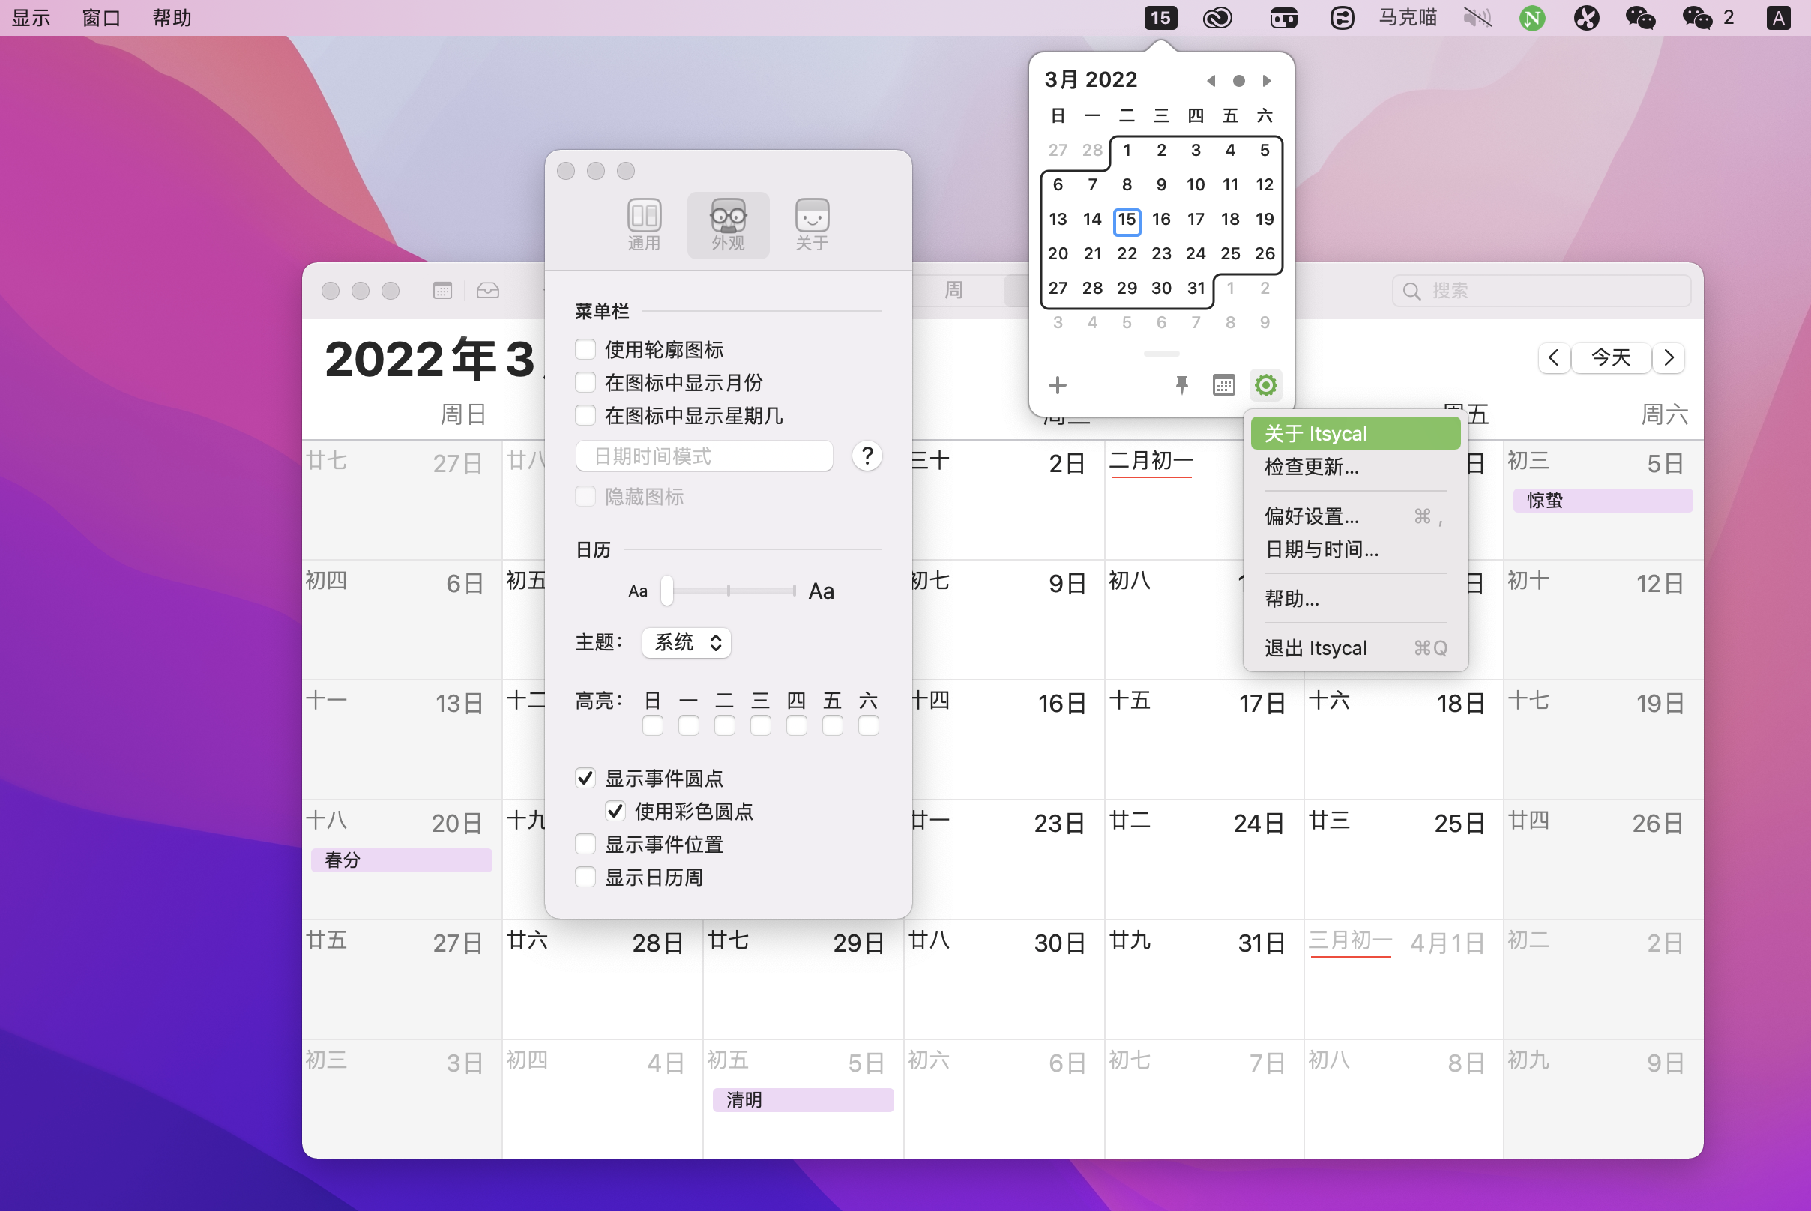Viewport: 1811px width, 1211px height.
Task: Click the 今天 button
Action: pos(1611,357)
